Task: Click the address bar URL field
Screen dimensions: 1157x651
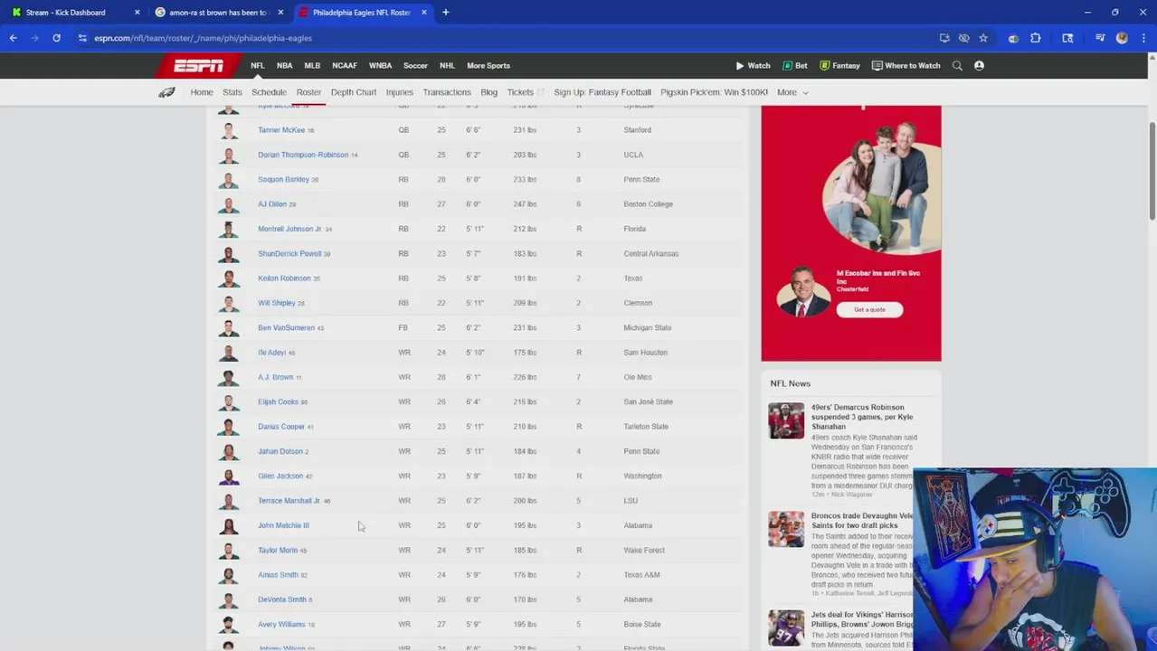Action: pos(507,38)
